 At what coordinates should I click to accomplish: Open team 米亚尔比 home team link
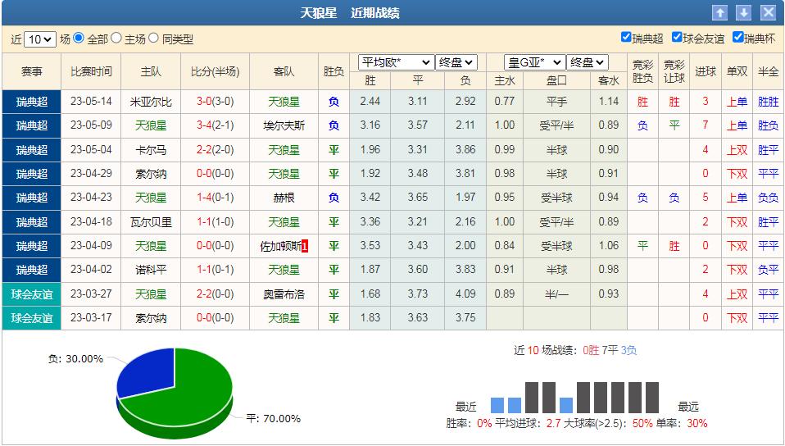coord(151,102)
